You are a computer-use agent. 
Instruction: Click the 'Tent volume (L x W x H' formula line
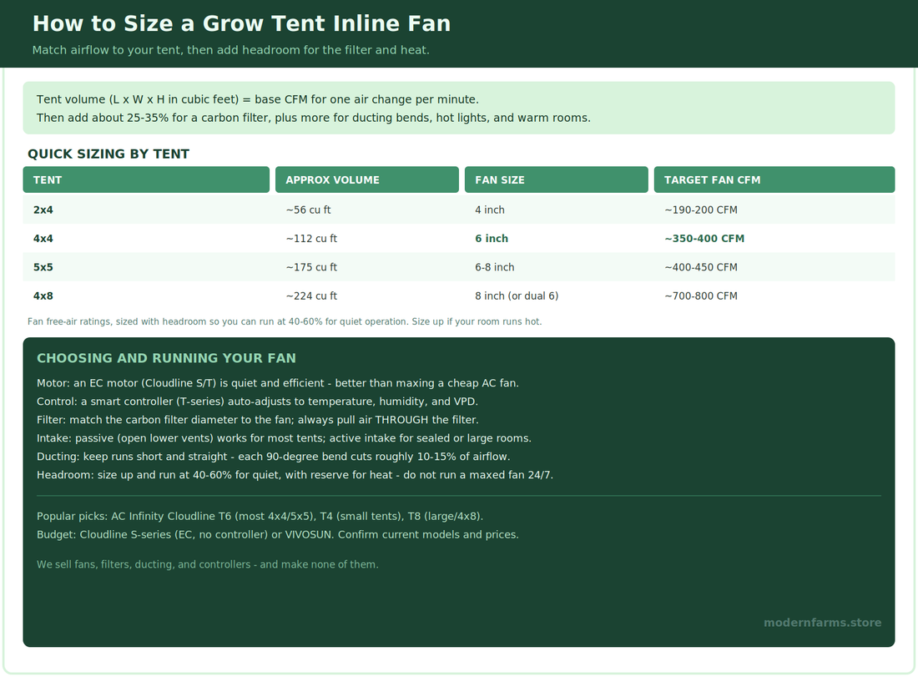[x=258, y=99]
